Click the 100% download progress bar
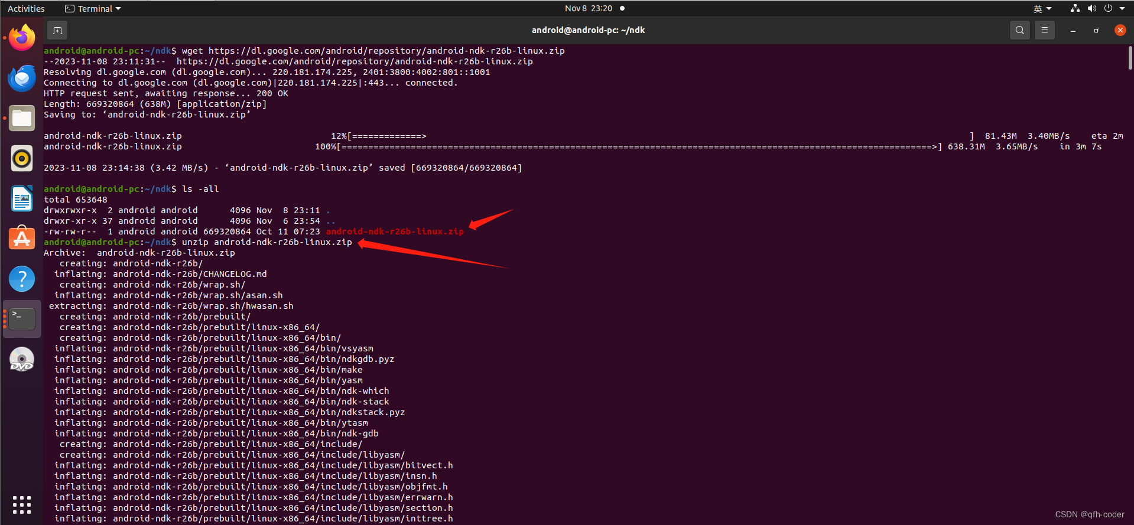The image size is (1134, 525). (x=640, y=146)
